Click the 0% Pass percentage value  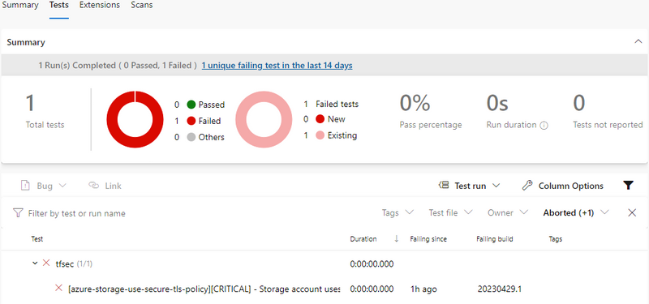(415, 103)
